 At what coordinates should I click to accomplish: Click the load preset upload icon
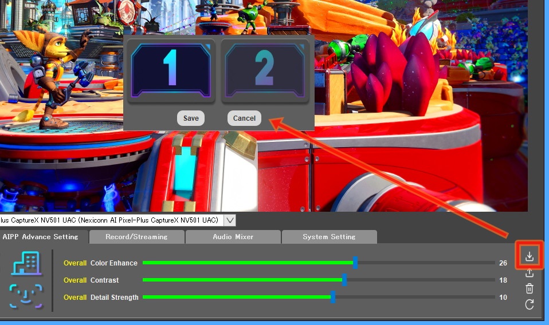[530, 273]
